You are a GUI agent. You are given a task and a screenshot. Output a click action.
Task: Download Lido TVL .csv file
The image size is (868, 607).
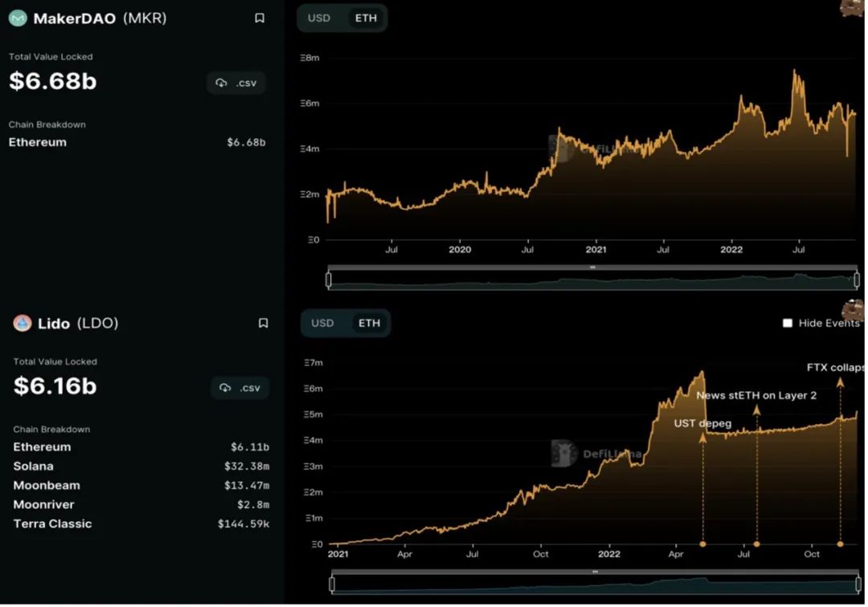pos(240,388)
